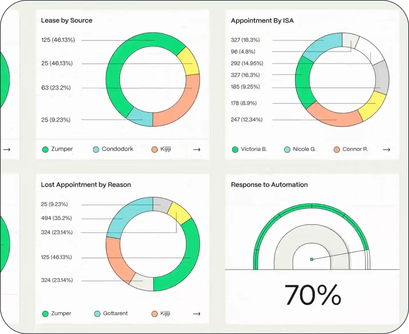Click the yellow segment in Lease by Source donut
The height and width of the screenshot is (334, 409).
[189, 61]
